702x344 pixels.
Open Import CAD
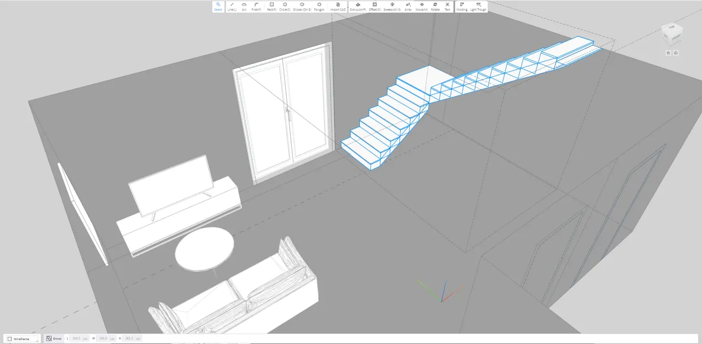coord(338,7)
